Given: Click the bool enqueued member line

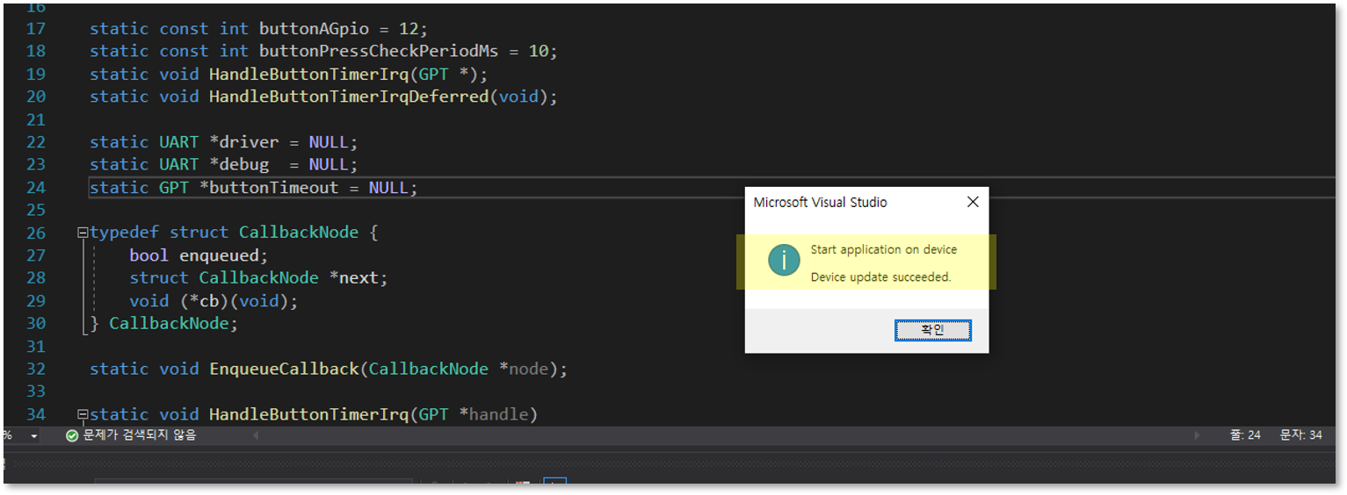Looking at the screenshot, I should [199, 255].
